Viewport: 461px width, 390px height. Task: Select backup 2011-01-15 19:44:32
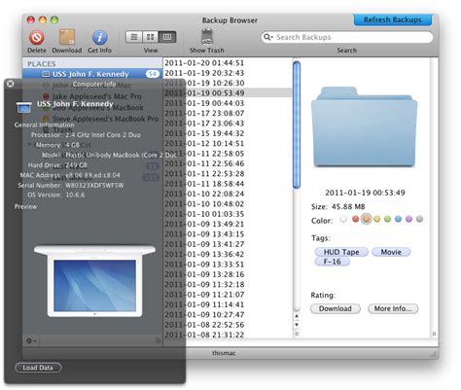point(204,133)
